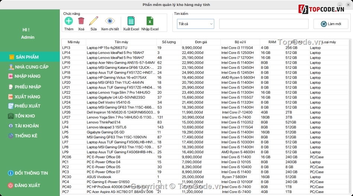Image resolution: width=353 pixels, height=196 pixels.
Task: Click the ĐĂNG XUẤT label
Action: tap(27, 186)
